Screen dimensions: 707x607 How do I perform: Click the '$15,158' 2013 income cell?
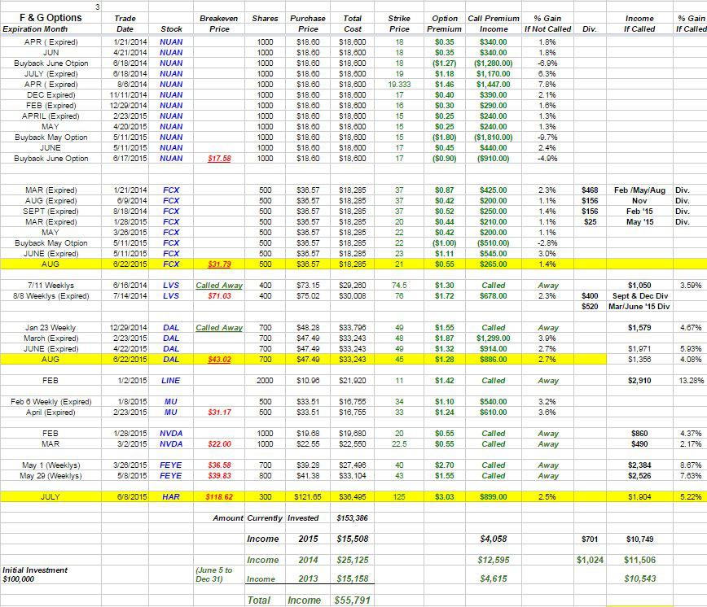(352, 579)
